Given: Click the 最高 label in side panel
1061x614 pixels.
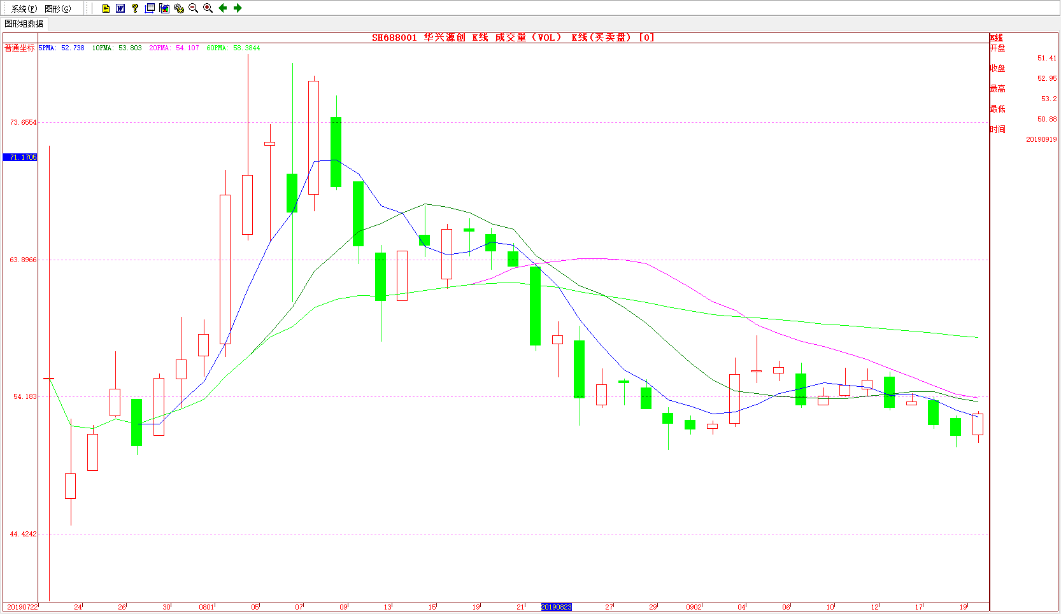Looking at the screenshot, I should (997, 88).
